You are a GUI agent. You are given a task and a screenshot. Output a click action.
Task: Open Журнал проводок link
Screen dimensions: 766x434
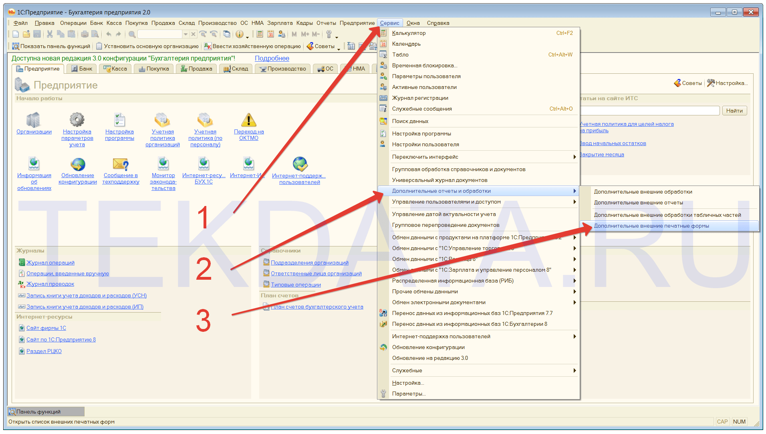coord(50,284)
